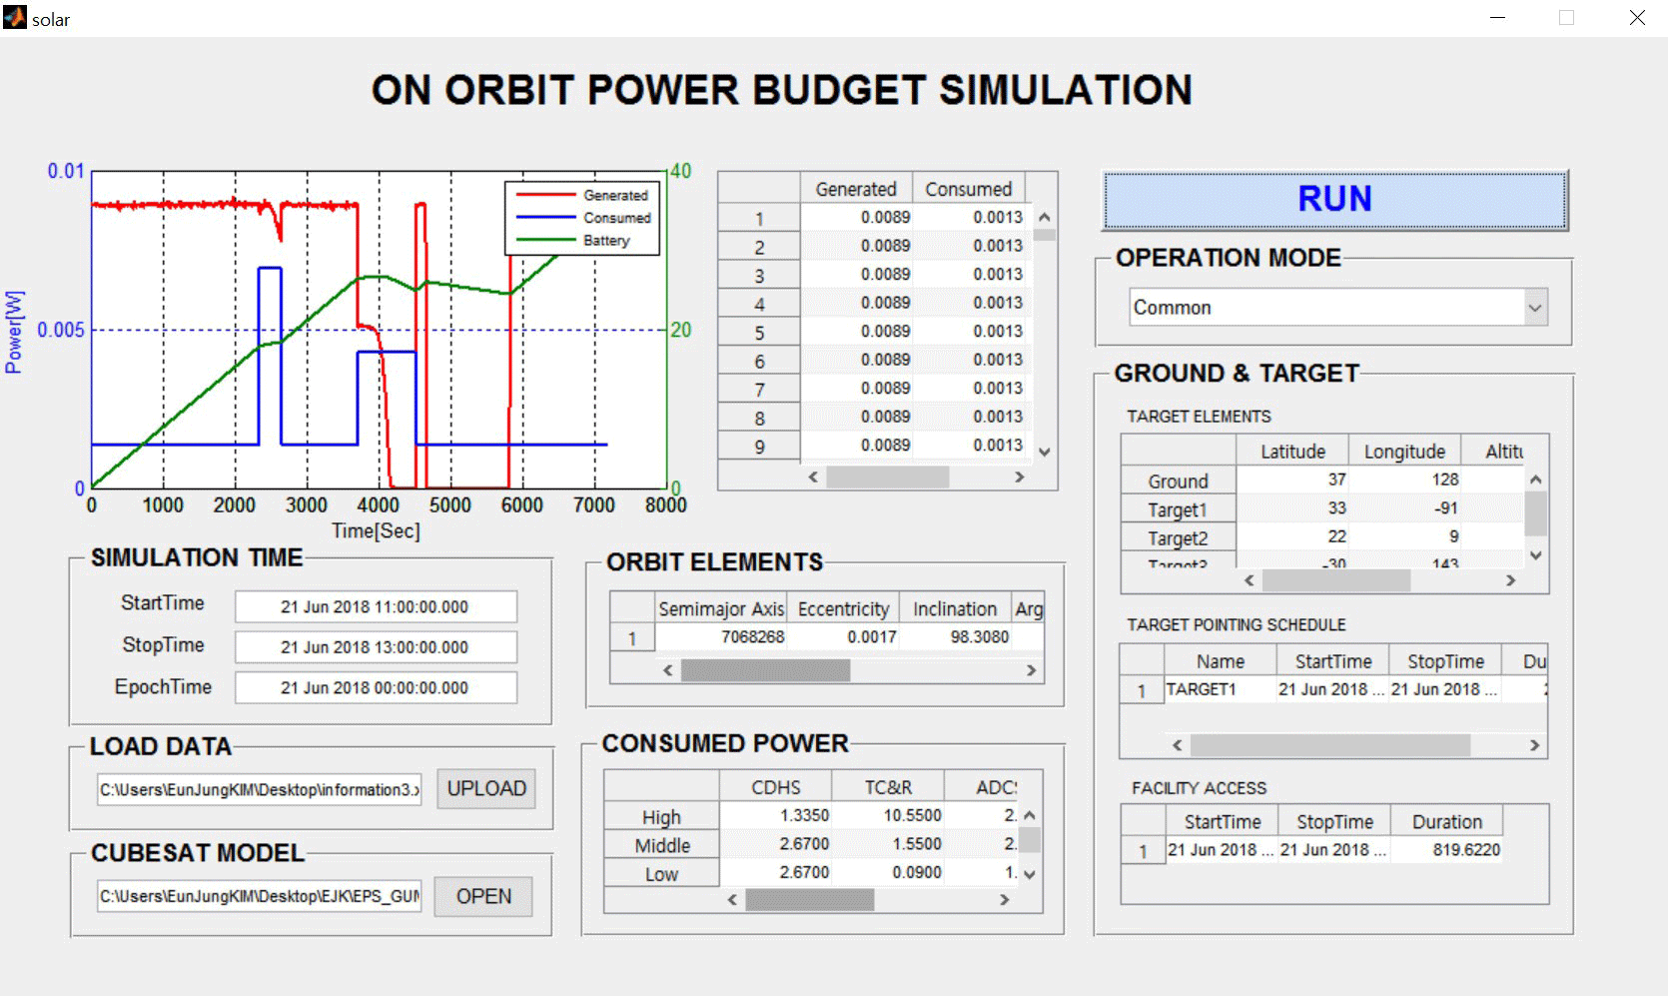
Task: Click right arrow of Target Pointing Schedule scrollbar
Action: tap(1534, 745)
